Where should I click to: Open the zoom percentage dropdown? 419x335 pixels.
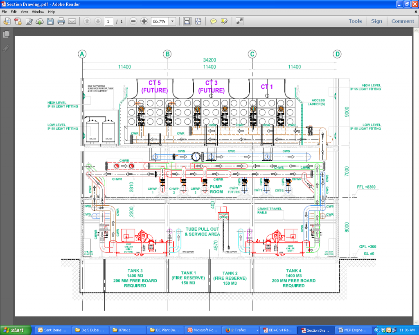(x=172, y=21)
